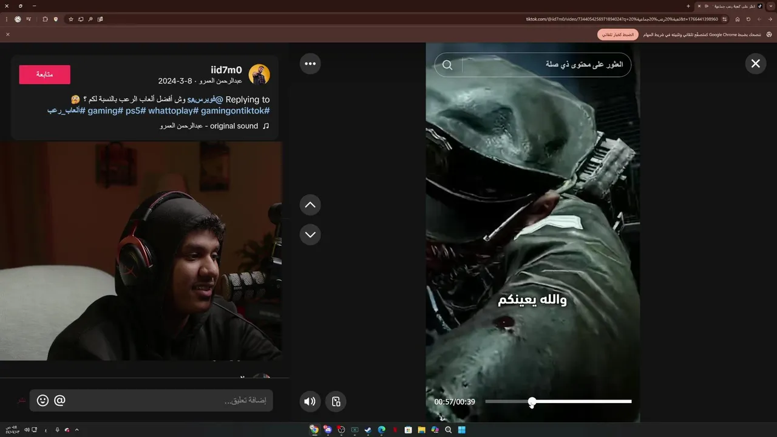This screenshot has width=777, height=437.
Task: Go to the previous video arrow
Action: (x=310, y=205)
